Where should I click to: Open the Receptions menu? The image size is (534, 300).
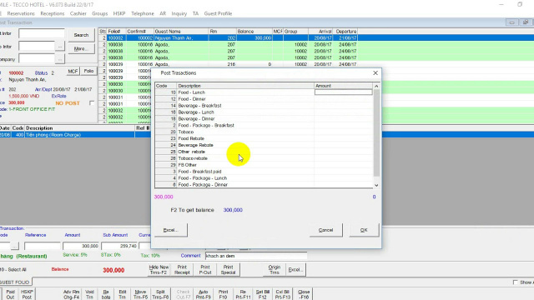coord(52,13)
